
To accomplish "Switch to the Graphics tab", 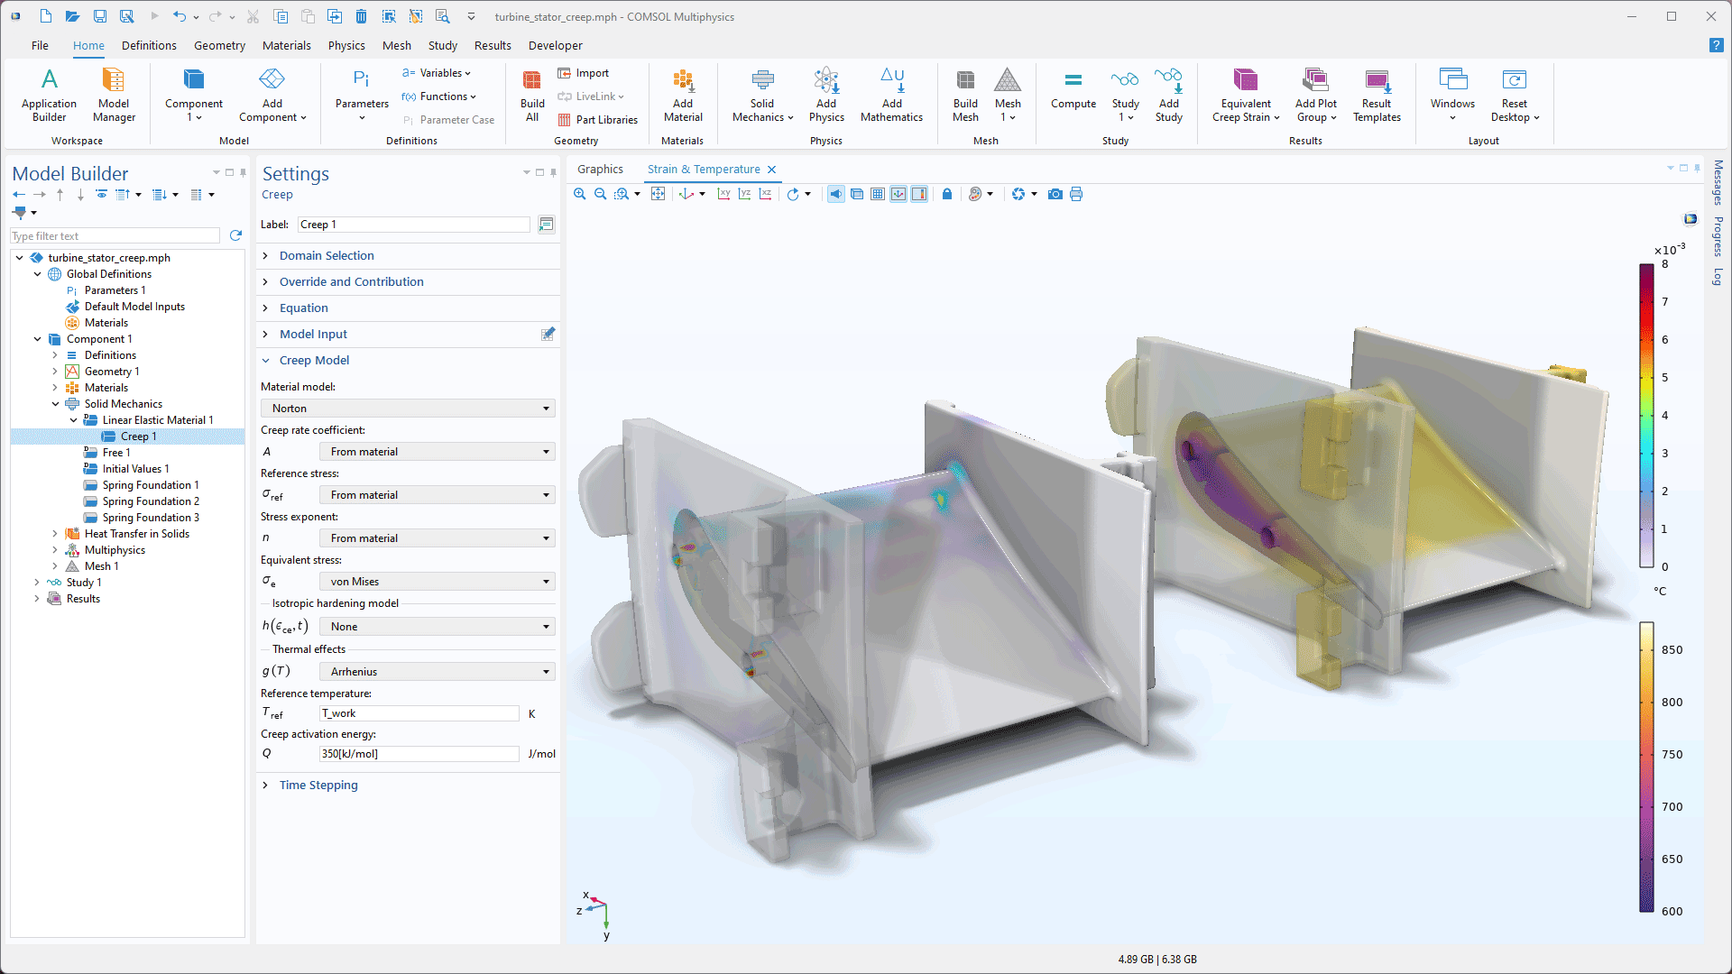I will [600, 170].
